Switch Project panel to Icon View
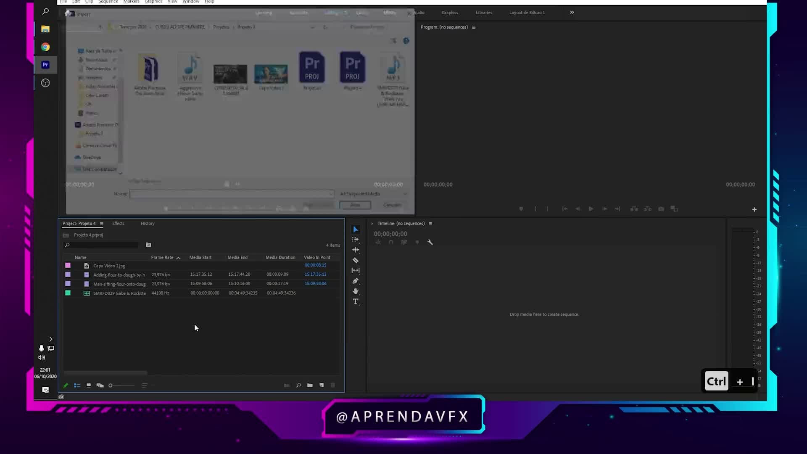 tap(88, 385)
